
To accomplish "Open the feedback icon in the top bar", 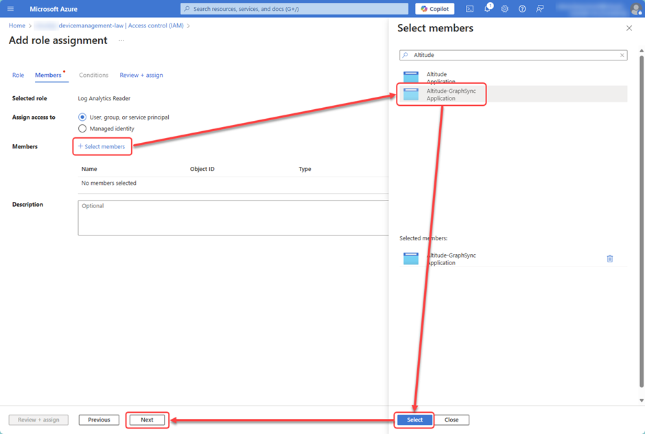I will 540,8.
